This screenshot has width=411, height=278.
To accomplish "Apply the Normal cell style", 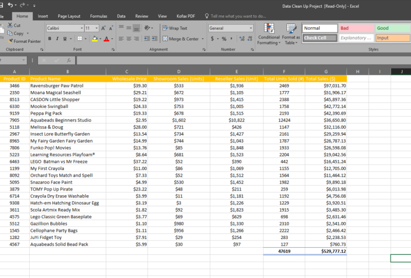I will [x=320, y=28].
